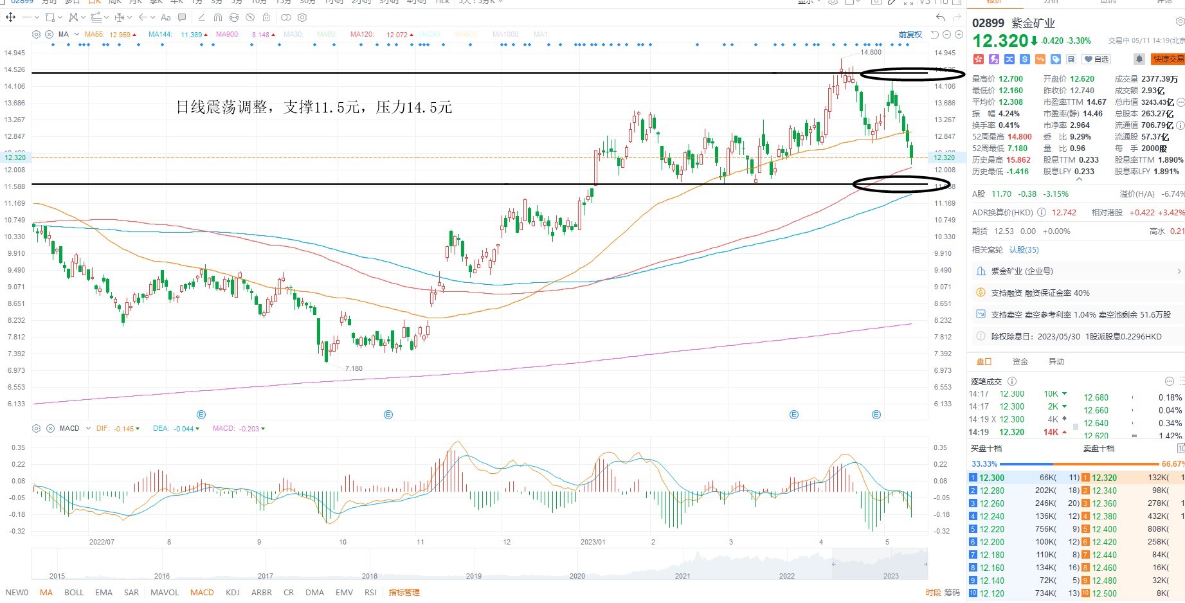
Task: Toggle the 自选 watchlist heart button
Action: coord(1097,59)
